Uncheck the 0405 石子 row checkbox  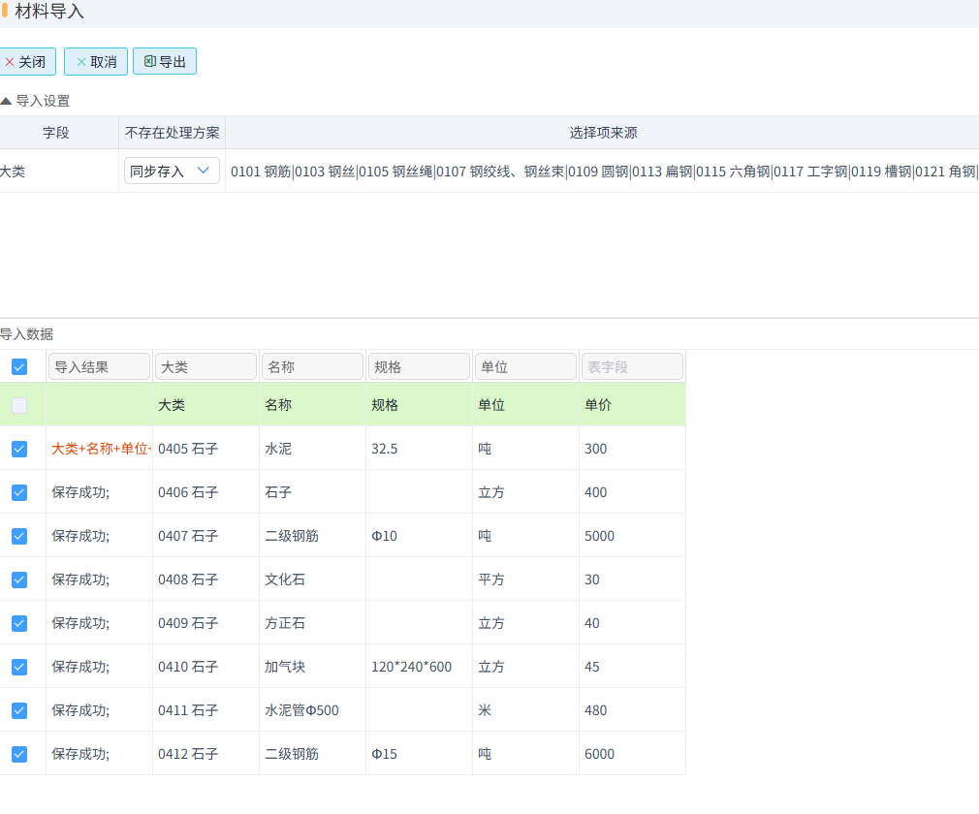pyautogui.click(x=19, y=449)
